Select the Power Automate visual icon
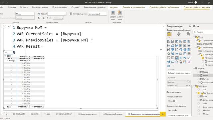 pyautogui.click(x=168, y=66)
